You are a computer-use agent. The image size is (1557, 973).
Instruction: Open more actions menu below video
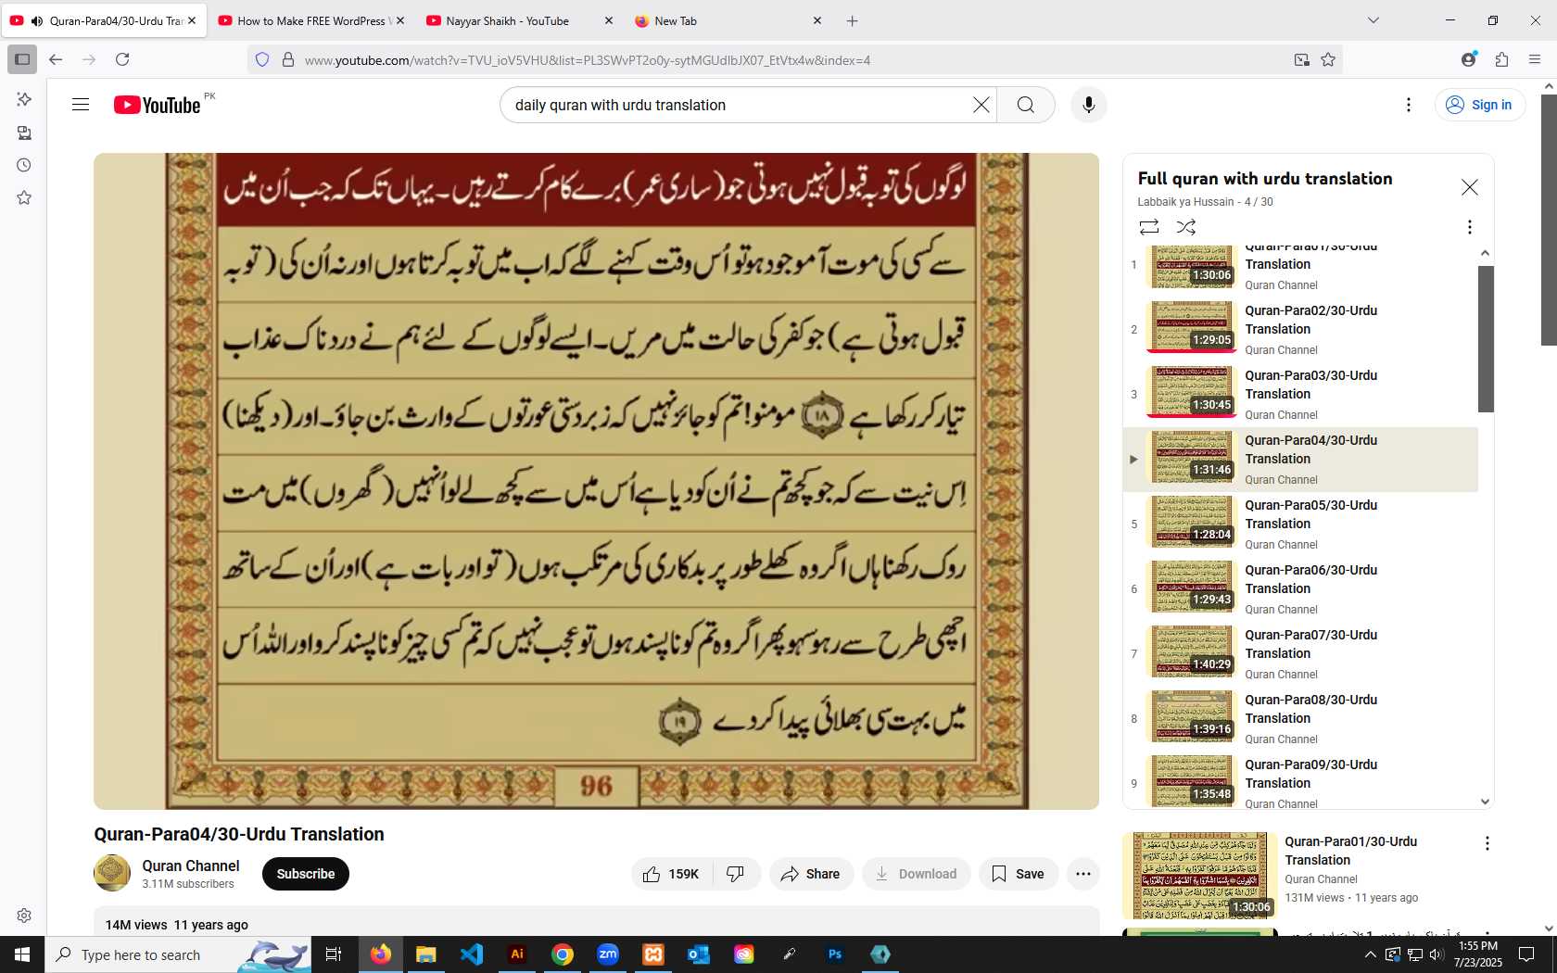[1083, 874]
